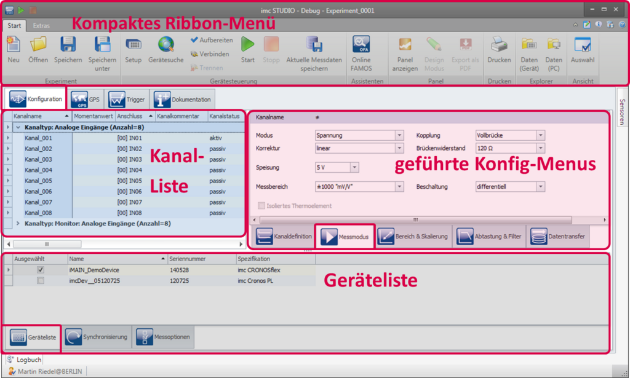
Task: Switch to the Extras ribbon tab
Action: pos(41,26)
